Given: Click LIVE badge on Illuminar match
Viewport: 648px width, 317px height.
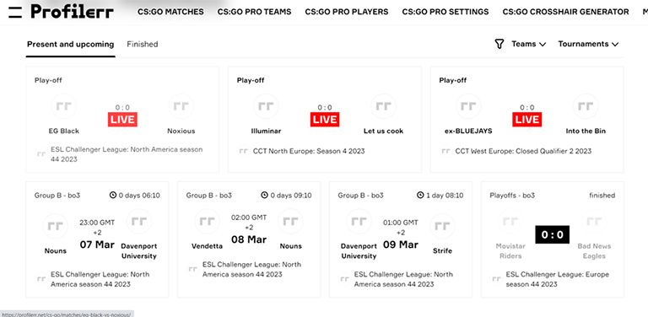Looking at the screenshot, I should [325, 120].
